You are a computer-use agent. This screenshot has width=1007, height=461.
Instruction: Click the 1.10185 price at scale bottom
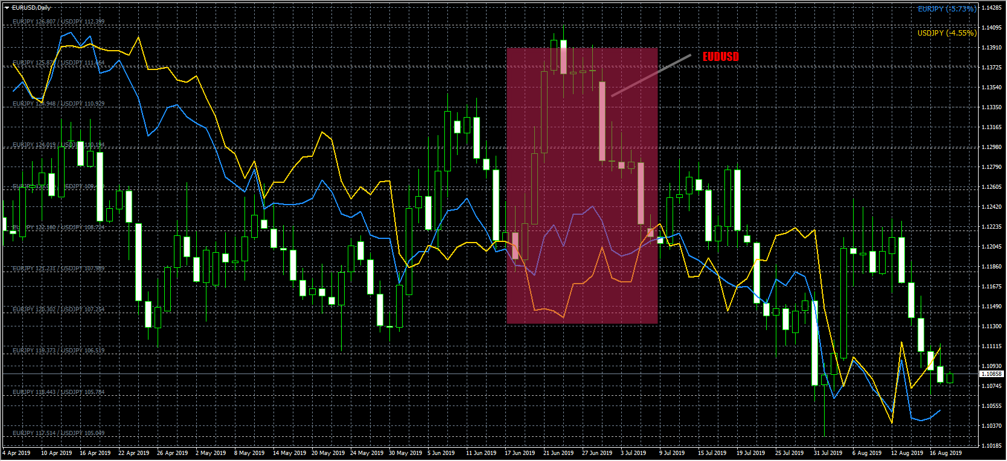[991, 445]
